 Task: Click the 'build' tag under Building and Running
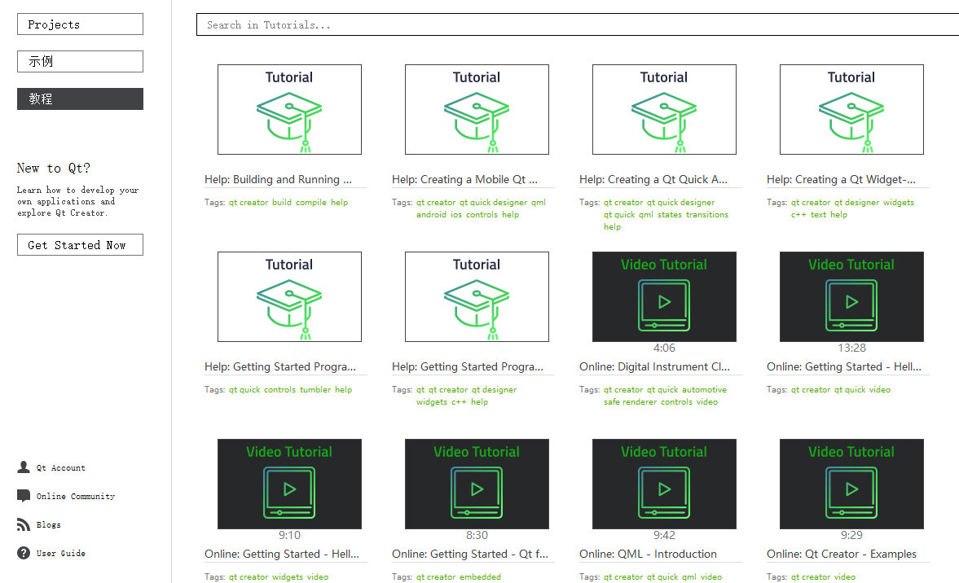(282, 202)
